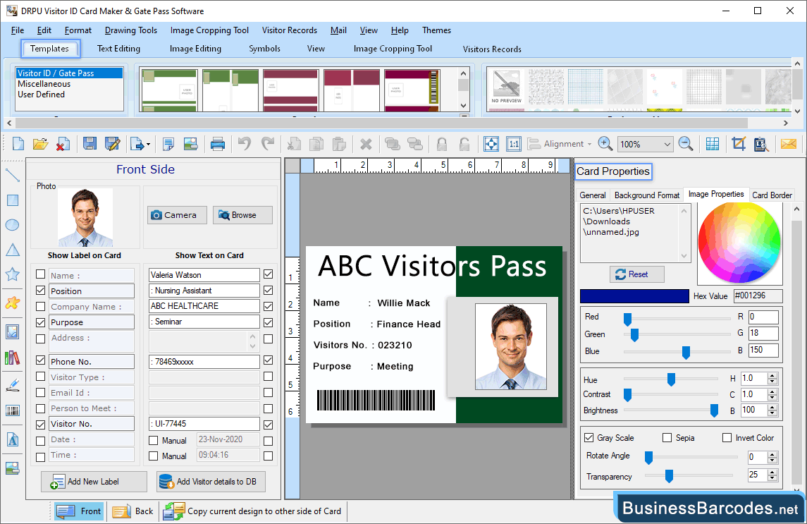Click the crop tool icon in toolbar

(x=739, y=144)
